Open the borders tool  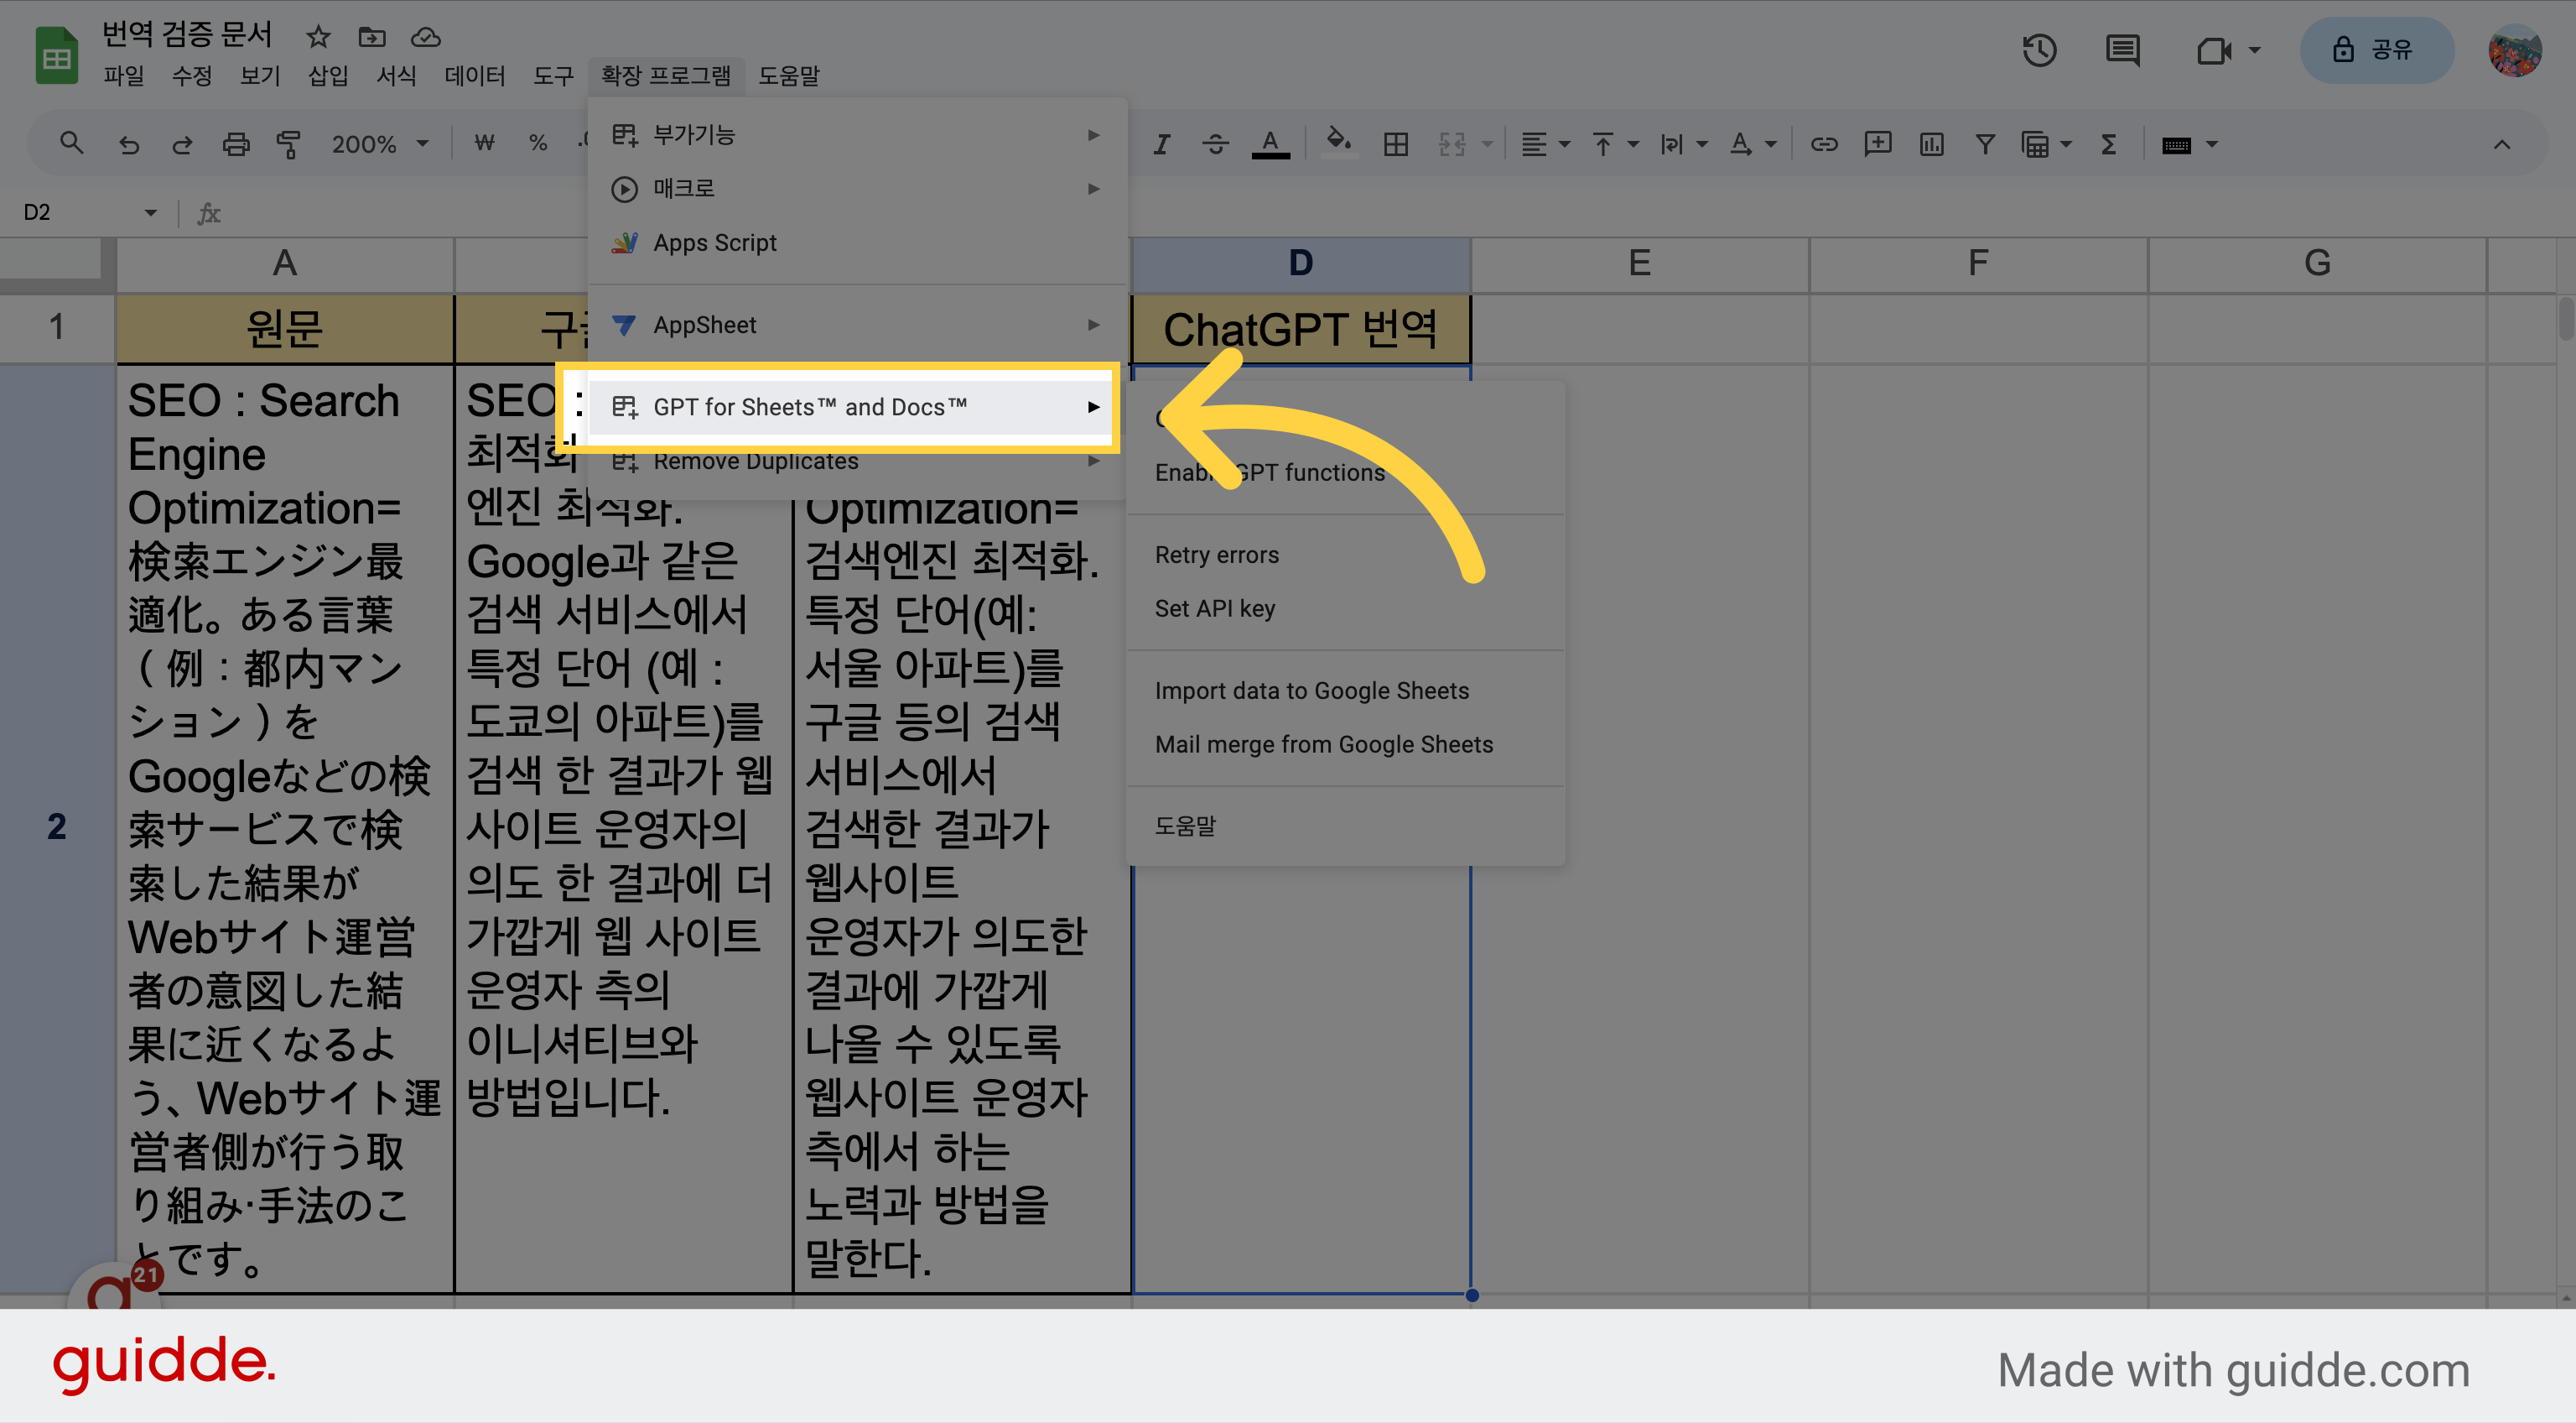tap(1396, 144)
